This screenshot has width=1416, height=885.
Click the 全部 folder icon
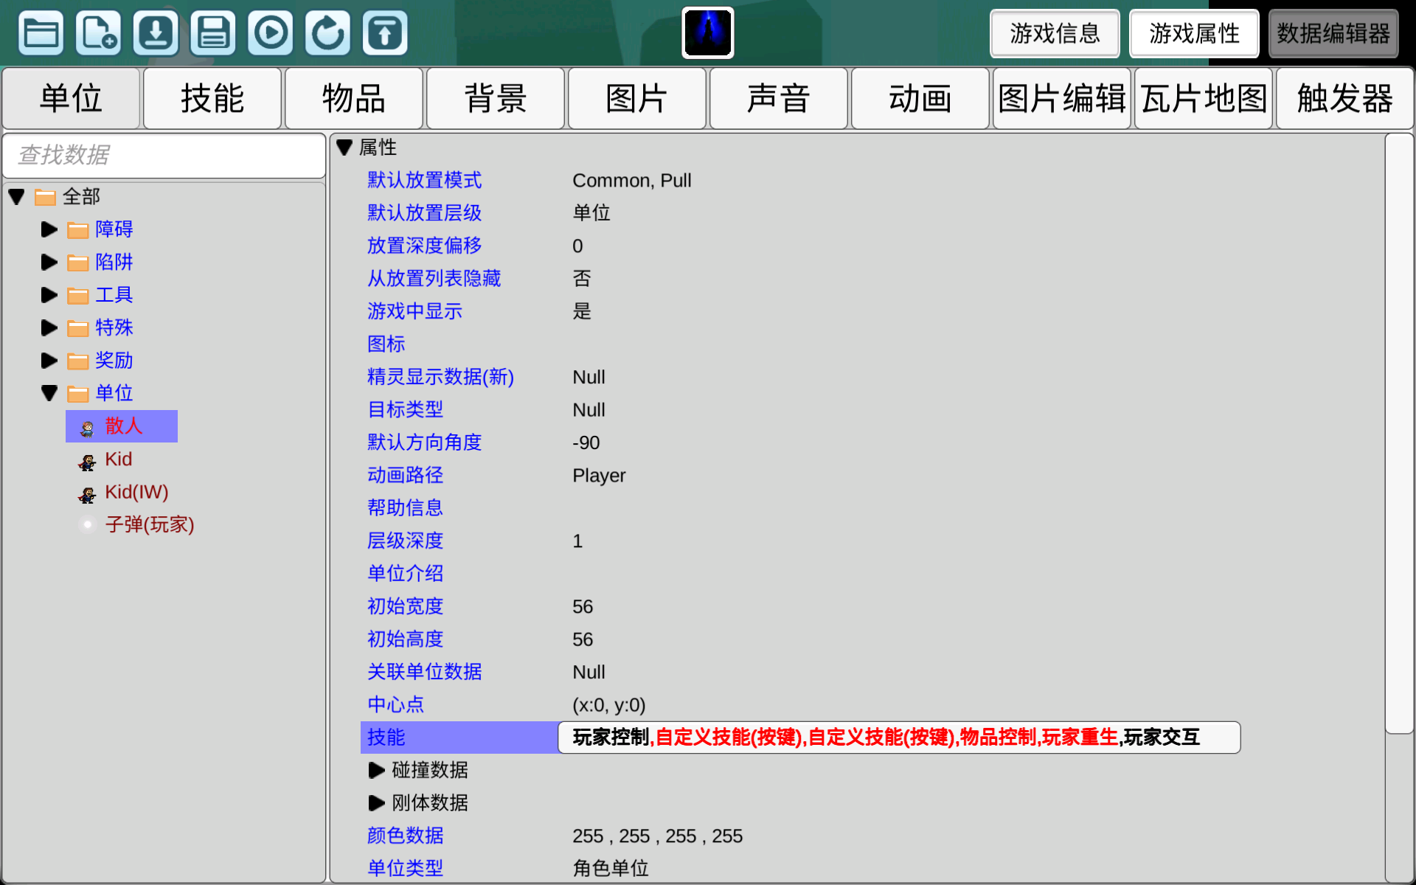[x=46, y=198]
